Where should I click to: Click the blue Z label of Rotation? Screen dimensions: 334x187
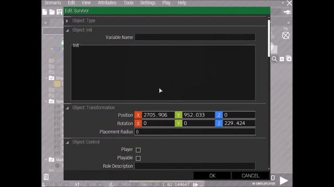(219, 124)
